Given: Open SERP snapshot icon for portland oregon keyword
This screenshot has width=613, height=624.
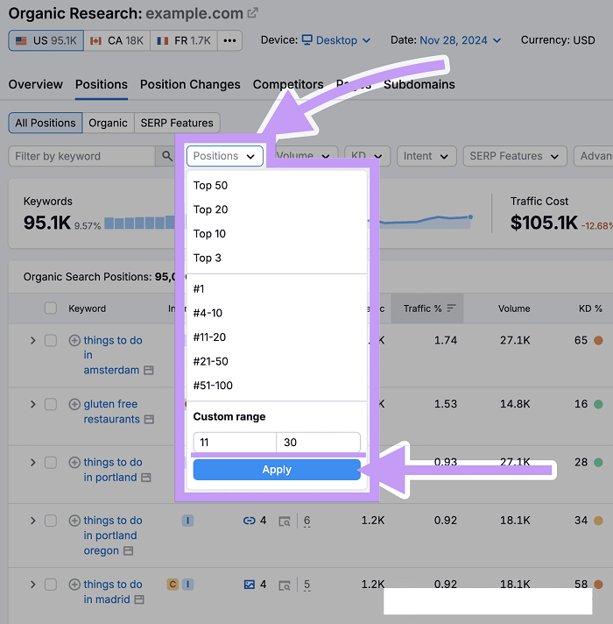Looking at the screenshot, I should click(128, 550).
